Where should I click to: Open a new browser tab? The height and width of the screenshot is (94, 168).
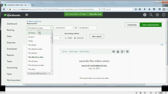(x=33, y=5)
